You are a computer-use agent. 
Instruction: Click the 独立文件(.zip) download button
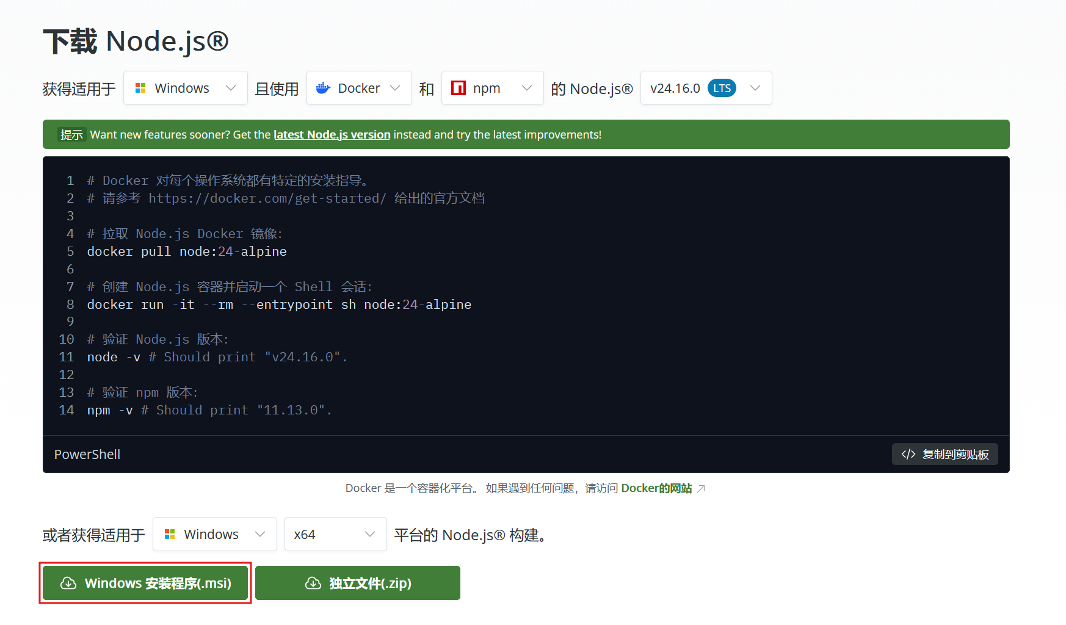(358, 583)
